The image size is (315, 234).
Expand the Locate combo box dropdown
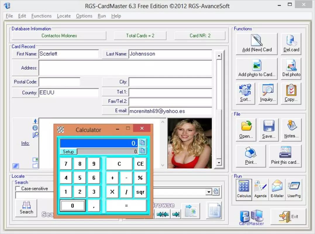point(209,192)
